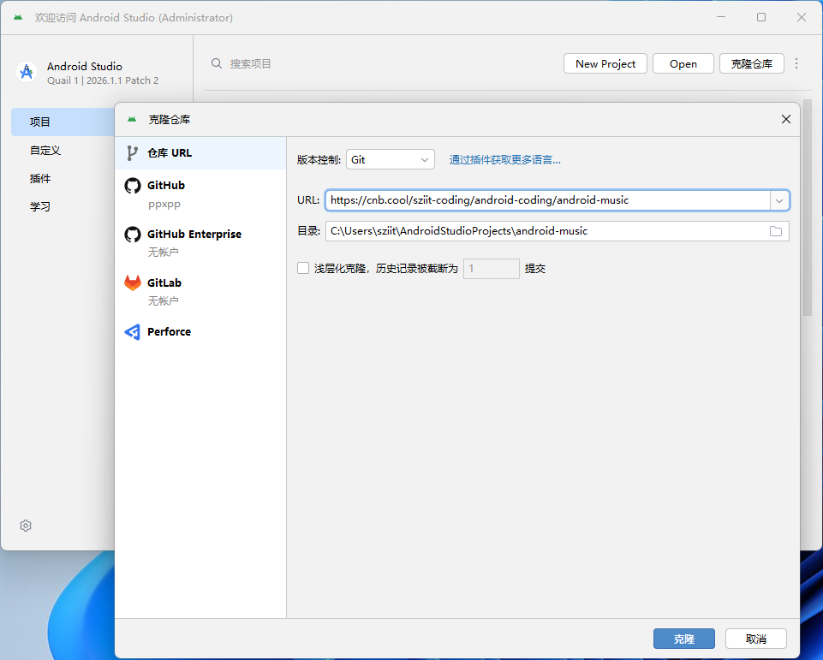Click the Android icon in clone dialog title
823x660 pixels.
click(132, 120)
